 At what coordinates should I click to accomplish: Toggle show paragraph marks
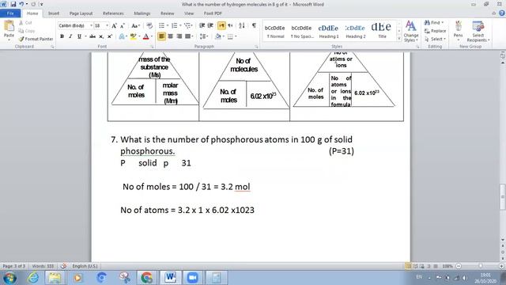pos(254,25)
